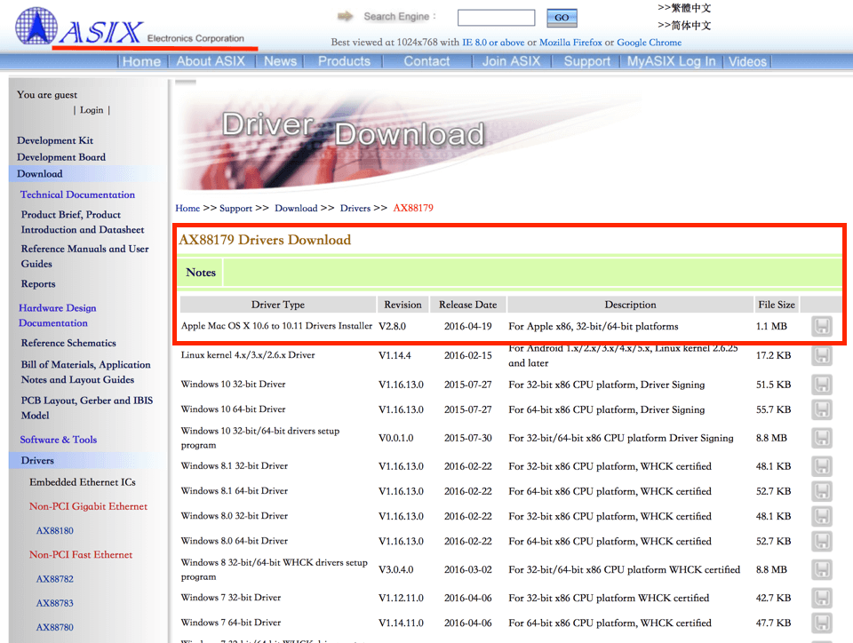Click the Driver Type column header
Image resolution: width=853 pixels, height=643 pixels.
[278, 305]
